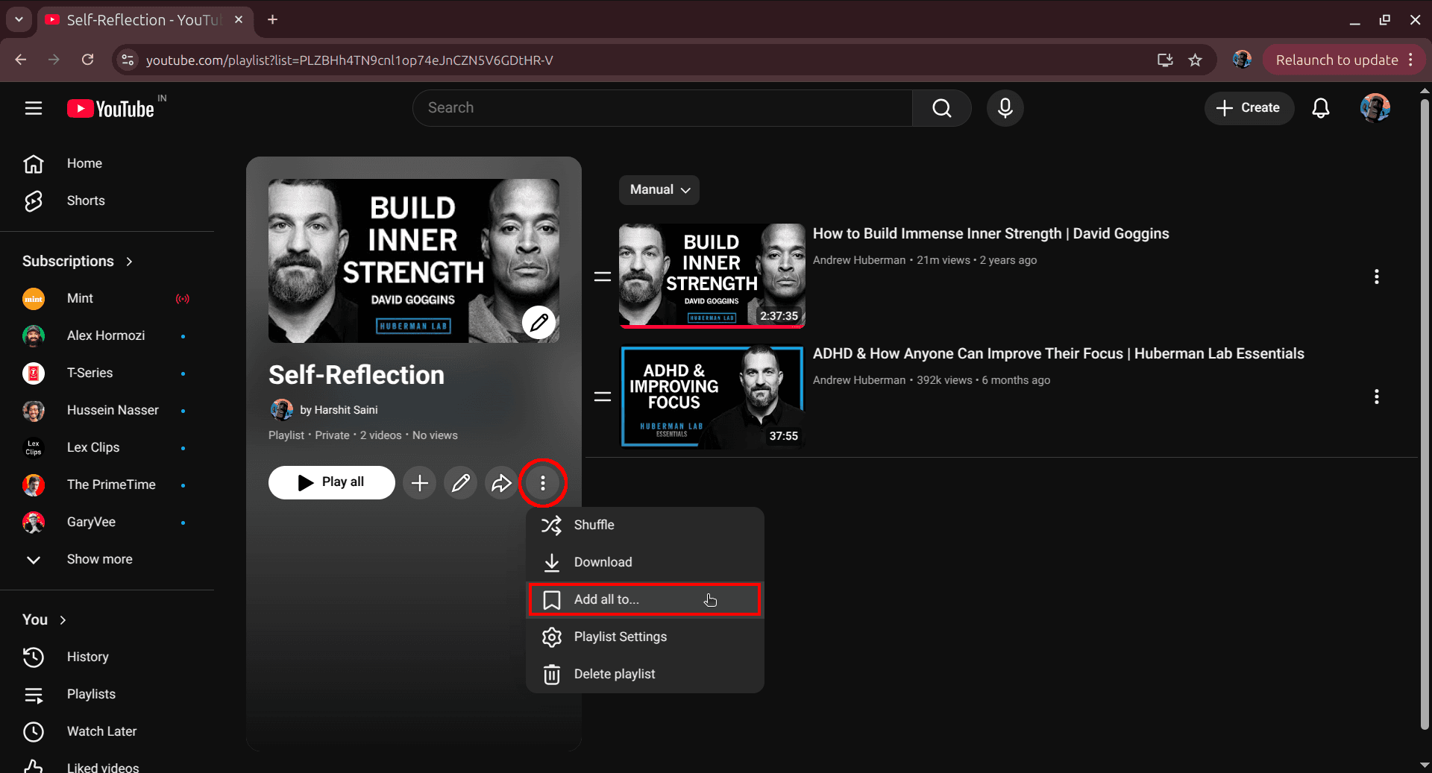Open notifications bell
1432x773 pixels.
pos(1320,108)
